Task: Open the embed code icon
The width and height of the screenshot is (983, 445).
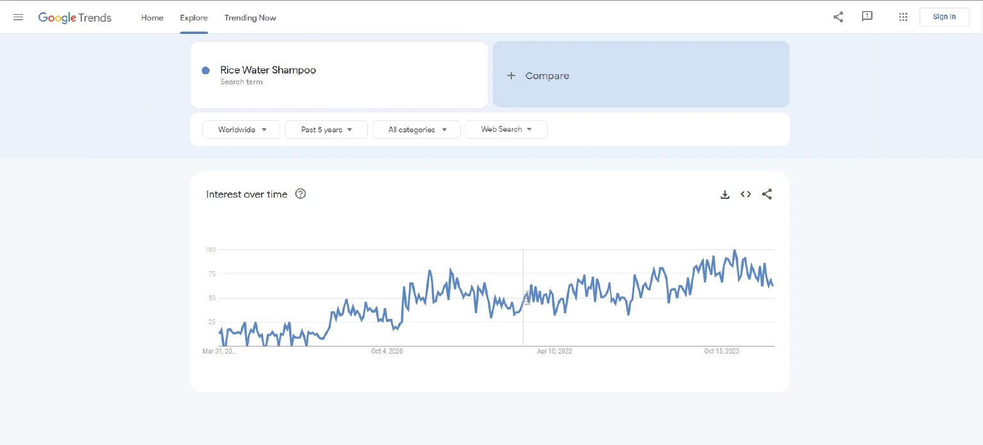Action: point(746,194)
